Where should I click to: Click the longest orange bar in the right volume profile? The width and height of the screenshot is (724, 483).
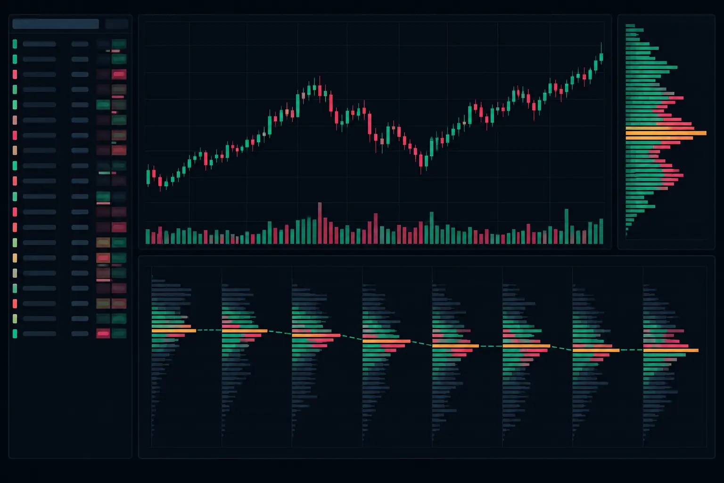(666, 133)
